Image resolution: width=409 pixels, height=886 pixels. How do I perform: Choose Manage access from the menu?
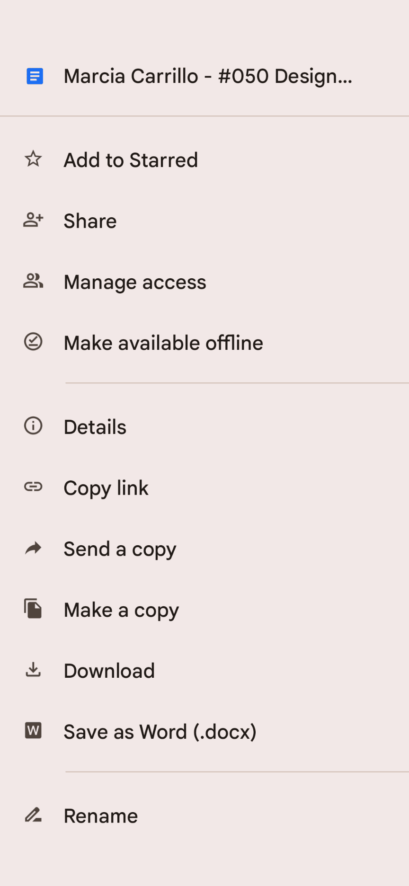tap(135, 282)
